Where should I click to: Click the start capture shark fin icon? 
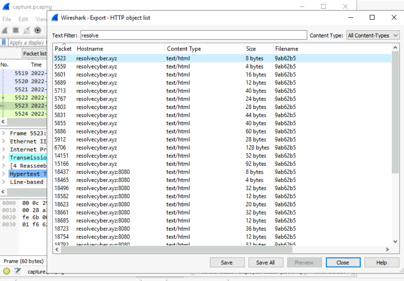5,30
